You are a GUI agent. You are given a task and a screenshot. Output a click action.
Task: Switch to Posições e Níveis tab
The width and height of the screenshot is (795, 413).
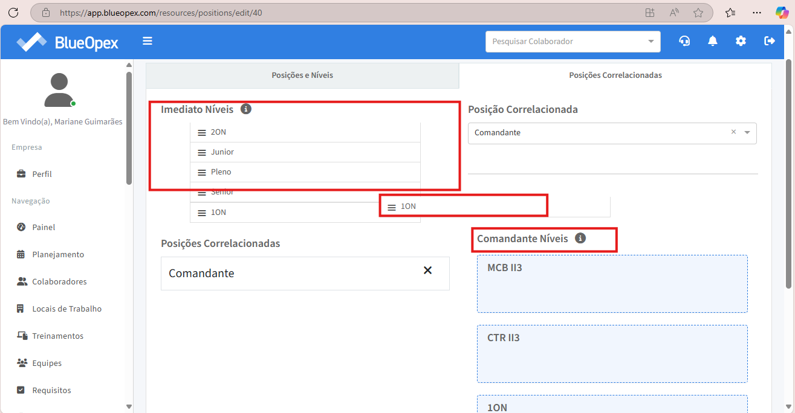302,75
